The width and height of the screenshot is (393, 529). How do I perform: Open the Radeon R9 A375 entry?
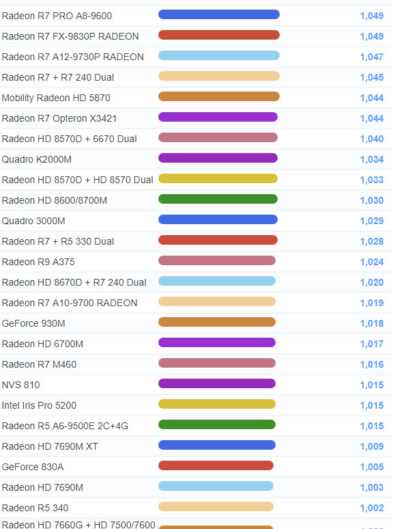pyautogui.click(x=38, y=262)
